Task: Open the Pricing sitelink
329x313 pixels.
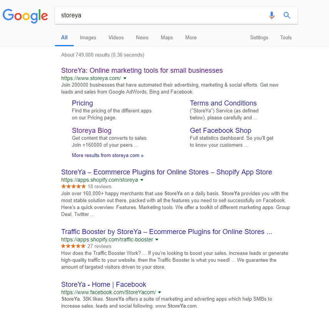Action: click(82, 103)
